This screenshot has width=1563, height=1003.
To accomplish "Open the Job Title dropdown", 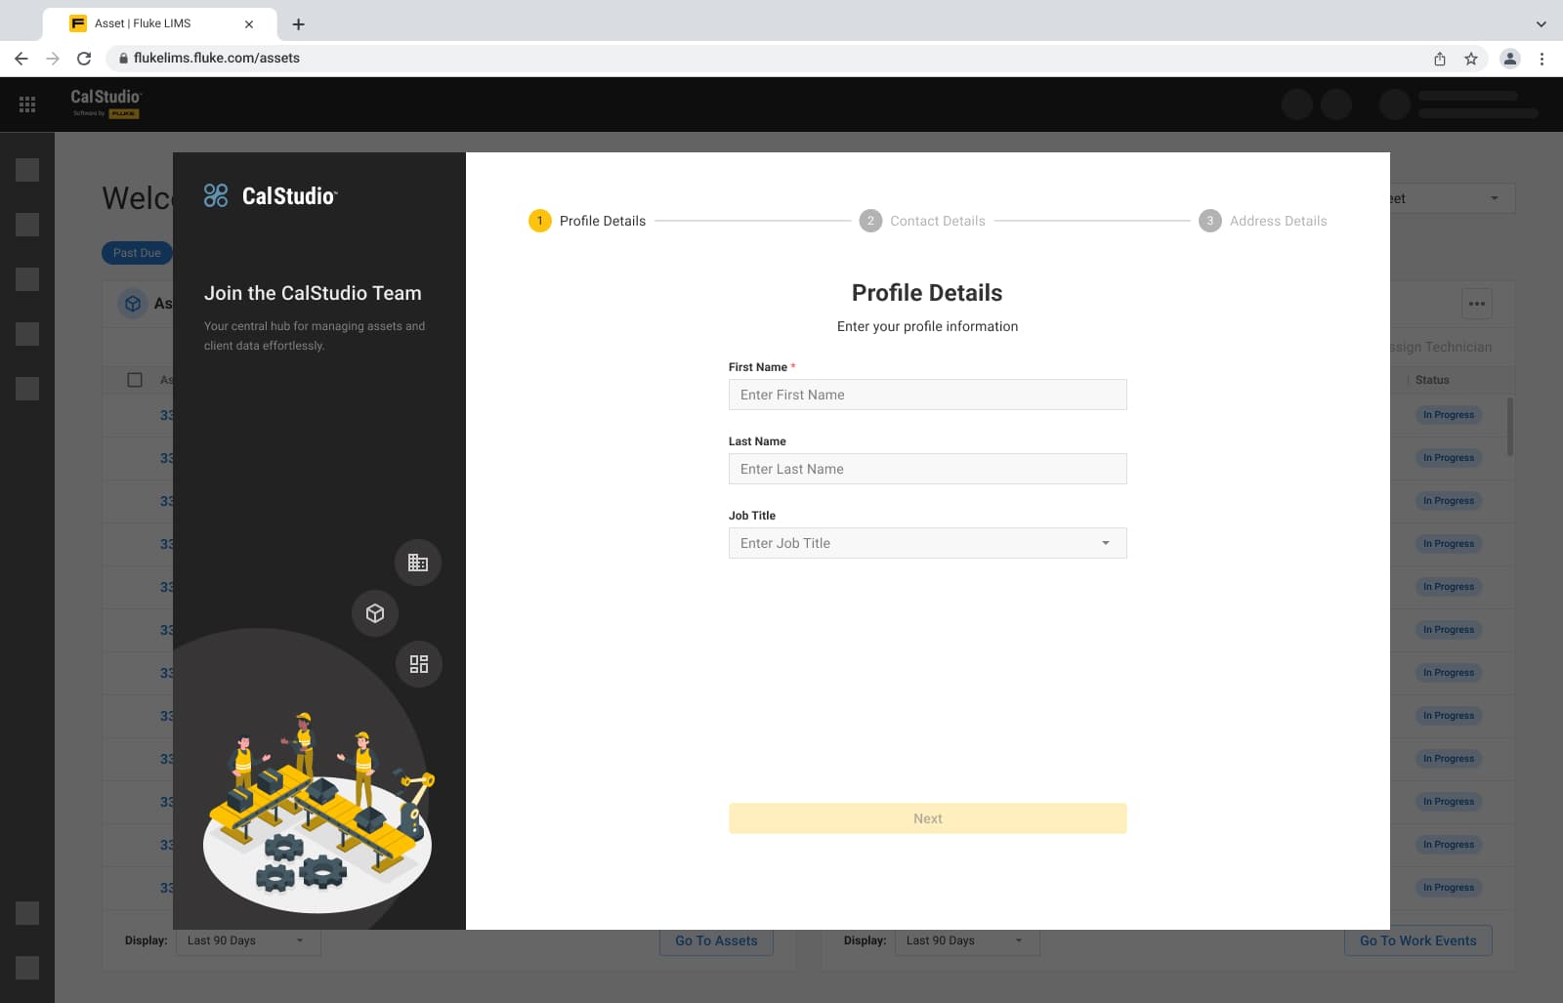I will [x=928, y=543].
